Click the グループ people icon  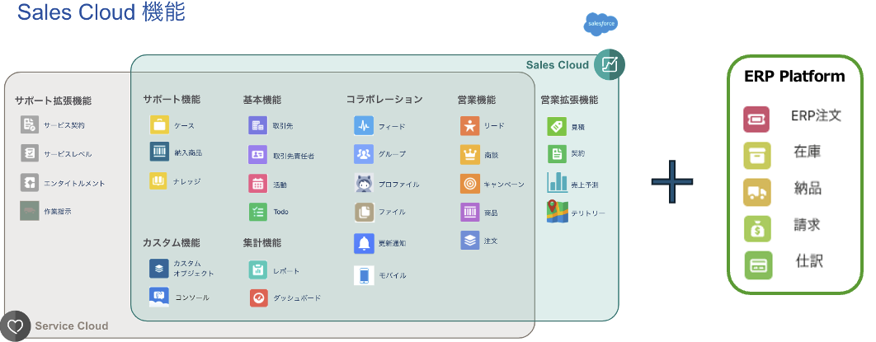pyautogui.click(x=364, y=153)
